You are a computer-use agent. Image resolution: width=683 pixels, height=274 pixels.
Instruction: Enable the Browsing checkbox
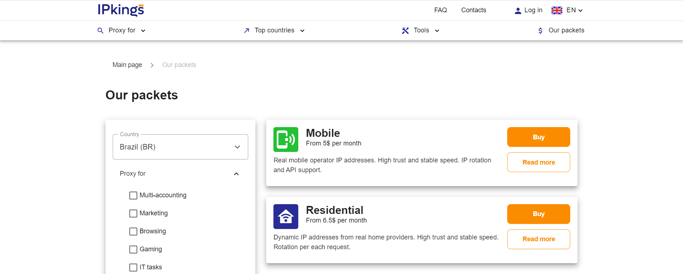133,231
